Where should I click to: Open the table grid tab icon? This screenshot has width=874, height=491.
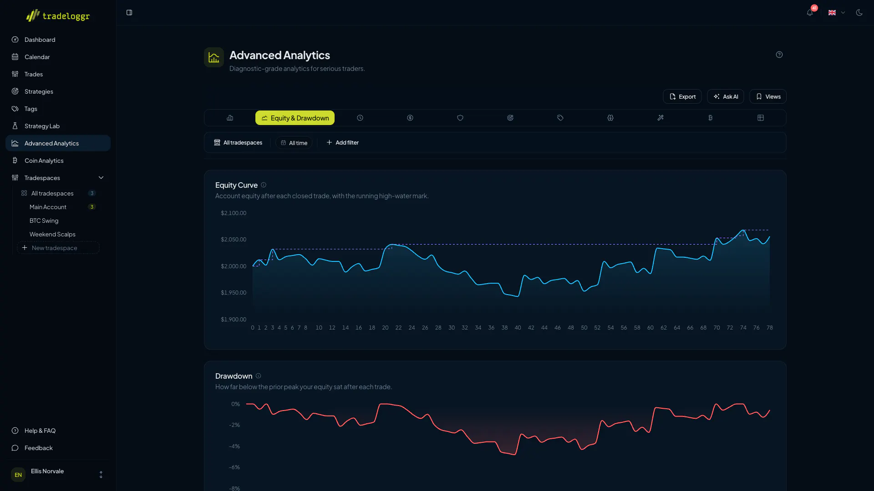point(761,118)
